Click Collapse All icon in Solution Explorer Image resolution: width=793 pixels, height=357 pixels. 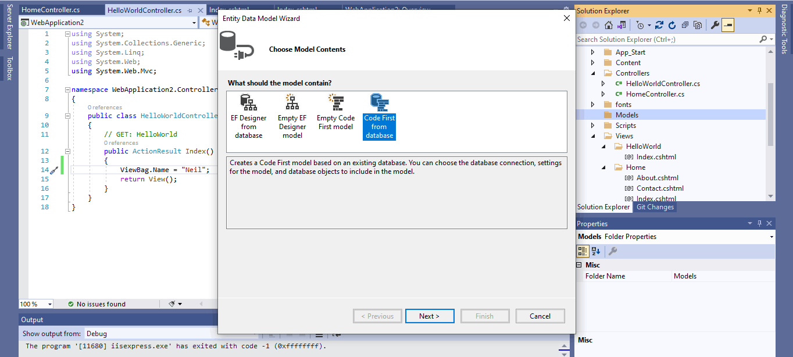pos(685,26)
